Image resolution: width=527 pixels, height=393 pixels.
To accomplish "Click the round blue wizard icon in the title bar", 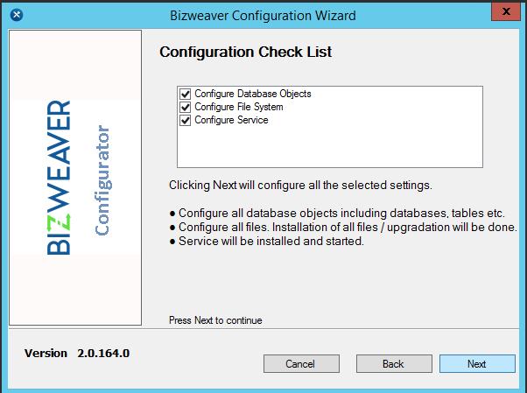I will click(17, 15).
